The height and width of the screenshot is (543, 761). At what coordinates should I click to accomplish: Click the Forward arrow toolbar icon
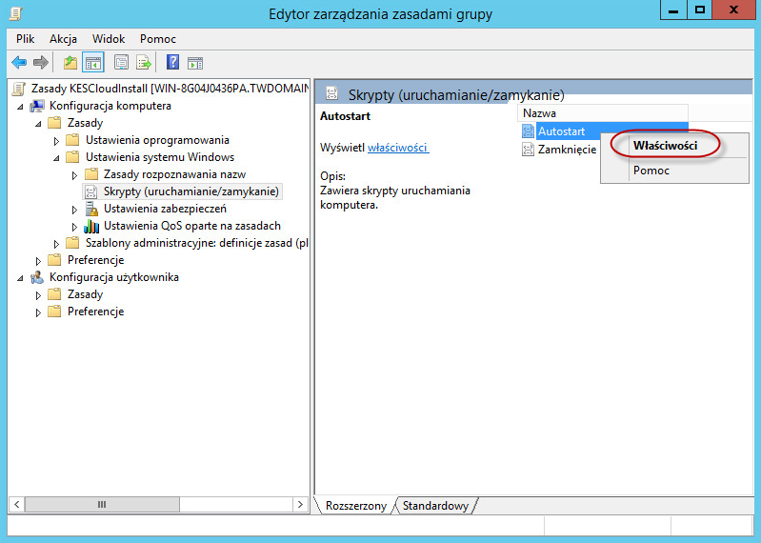pyautogui.click(x=41, y=63)
